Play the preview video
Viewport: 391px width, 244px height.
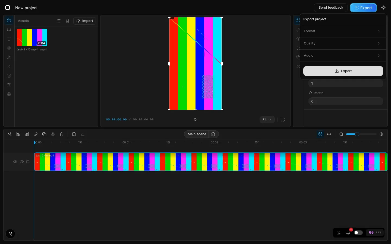[x=195, y=120]
